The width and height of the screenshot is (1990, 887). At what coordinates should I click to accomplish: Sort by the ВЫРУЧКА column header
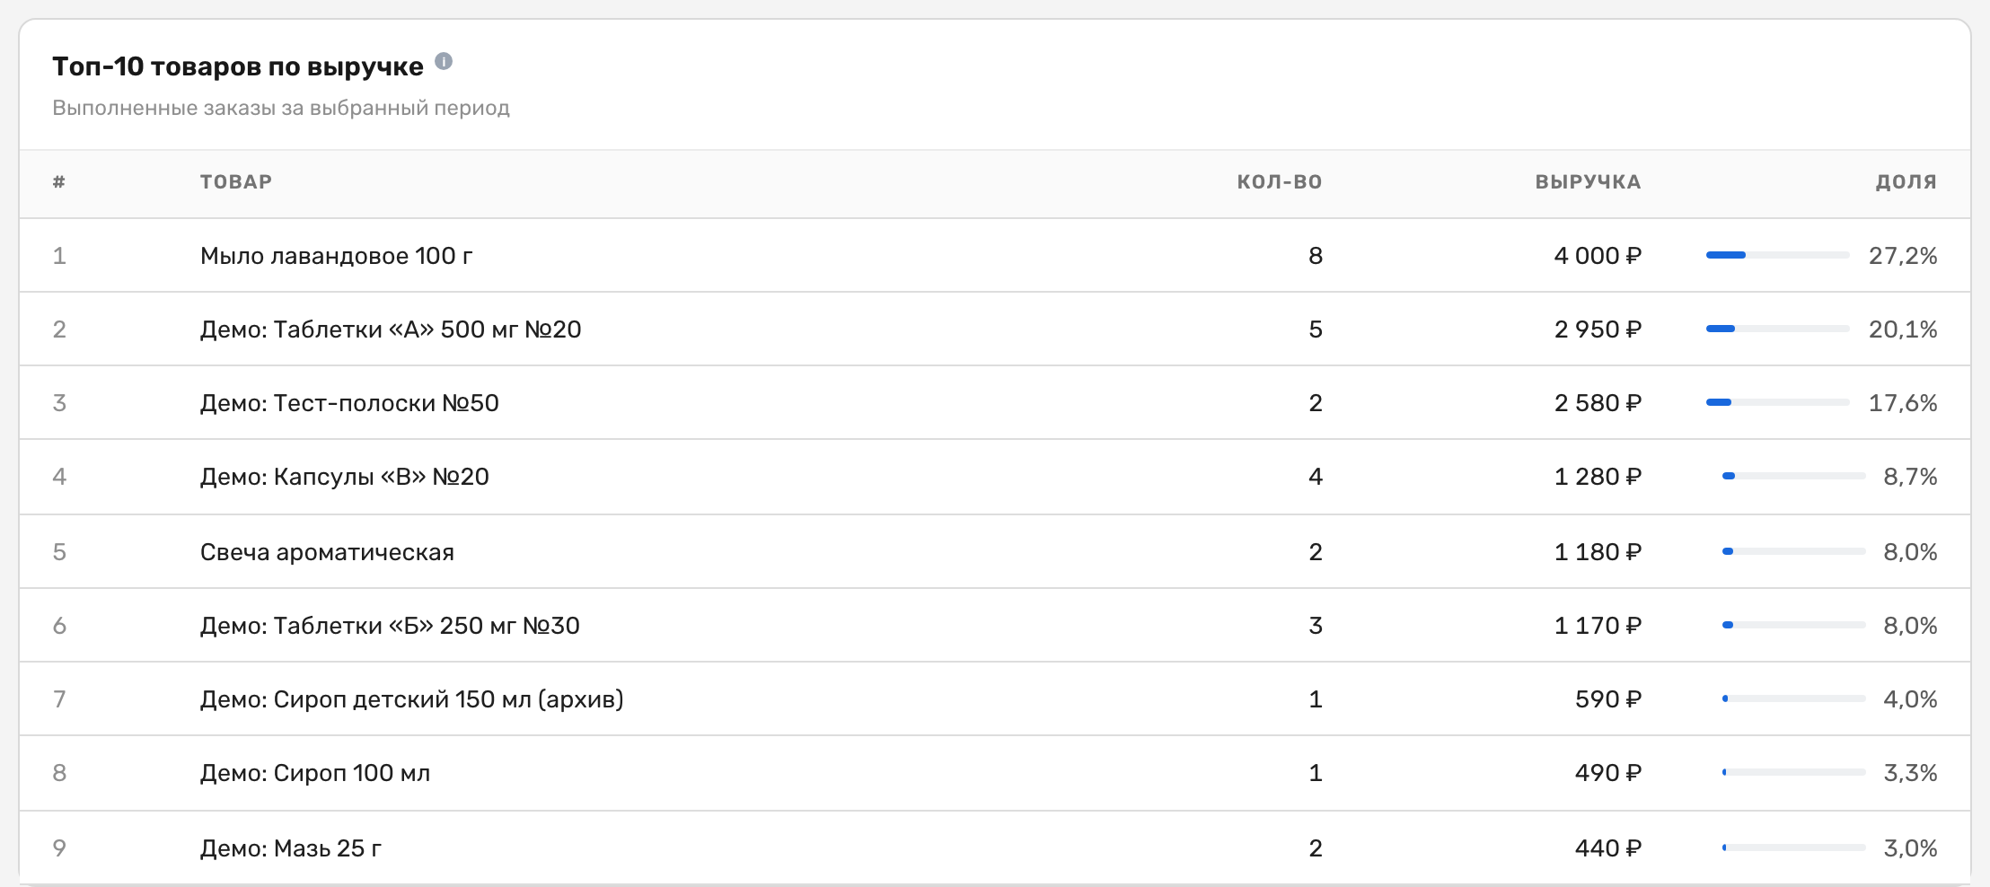pyautogui.click(x=1588, y=182)
